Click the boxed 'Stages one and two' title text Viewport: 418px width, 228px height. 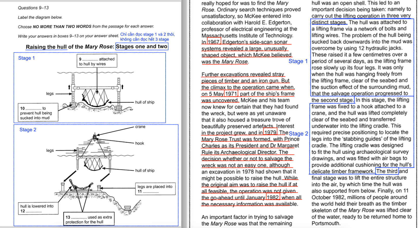[x=142, y=47]
